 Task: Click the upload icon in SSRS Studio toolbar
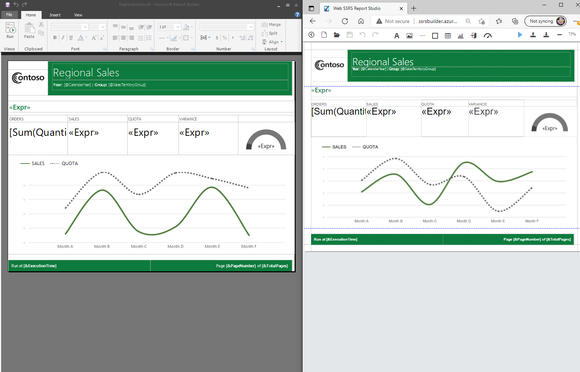pos(533,35)
